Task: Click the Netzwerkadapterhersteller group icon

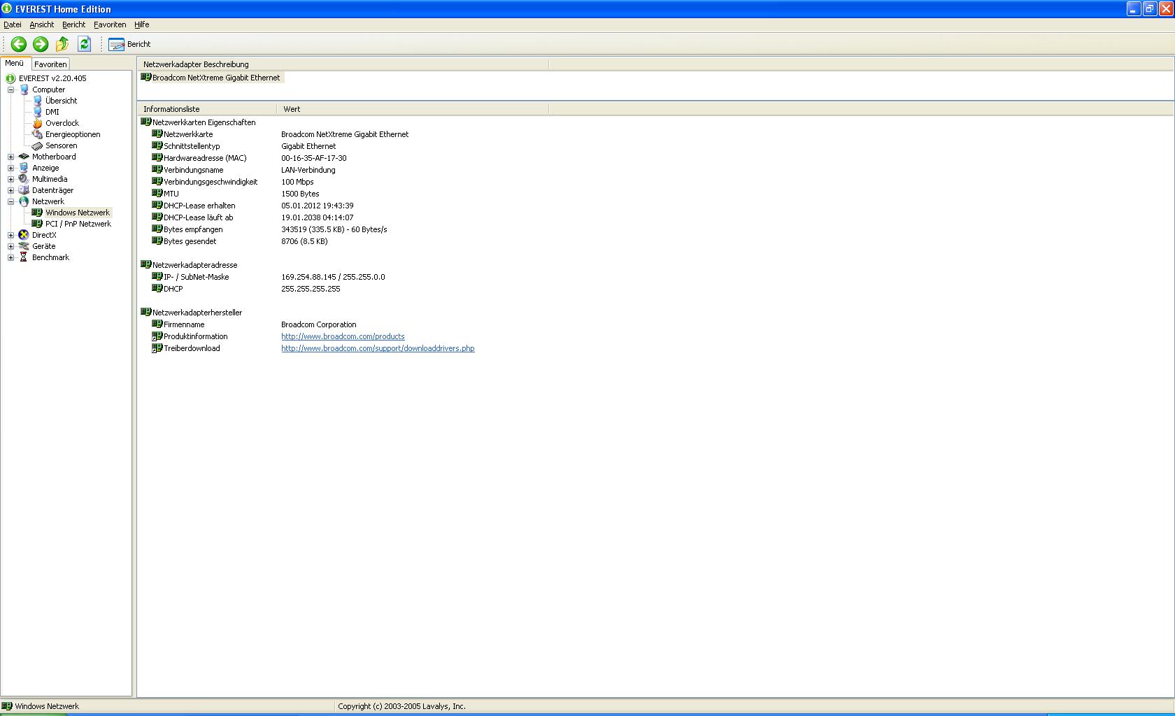Action: pos(145,312)
